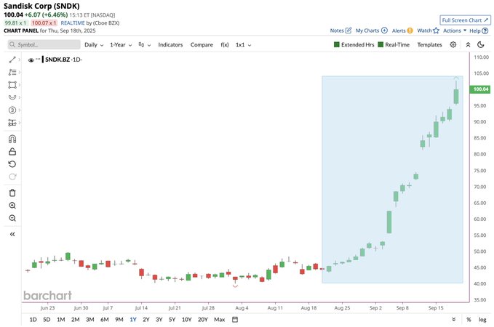Select the rectangle shape tool
Screen dimensions: 494x327
(12, 85)
